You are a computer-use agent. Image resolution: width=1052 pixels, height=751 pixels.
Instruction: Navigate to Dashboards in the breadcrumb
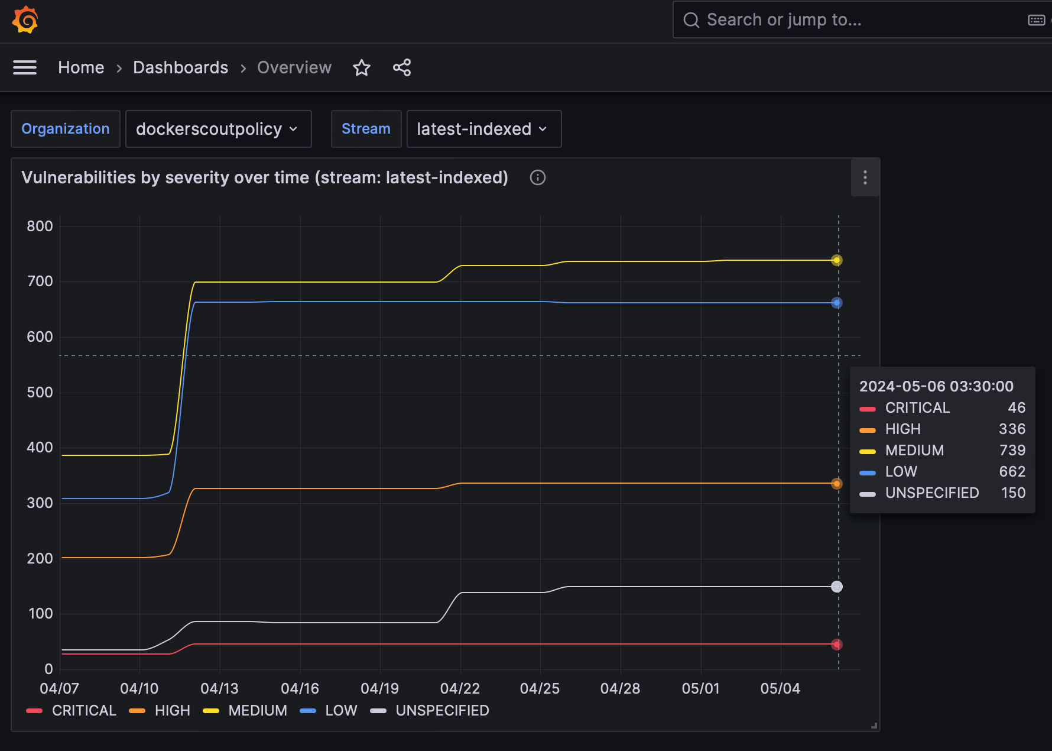click(180, 67)
